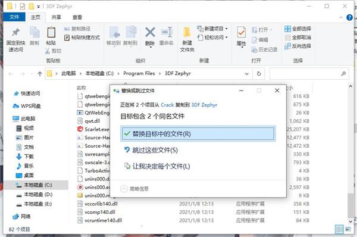Expand fewer details (简略信息) in dialog
The image size is (357, 237).
coord(134,189)
